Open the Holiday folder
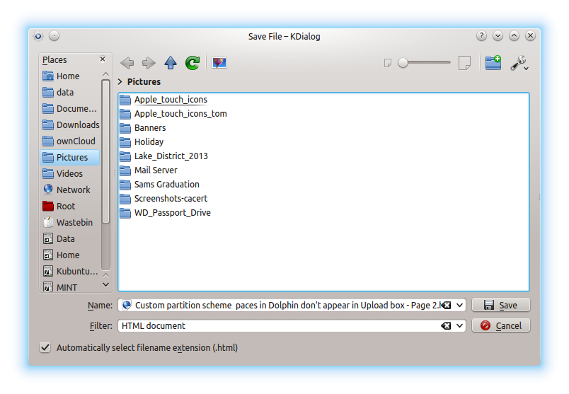 (142, 142)
